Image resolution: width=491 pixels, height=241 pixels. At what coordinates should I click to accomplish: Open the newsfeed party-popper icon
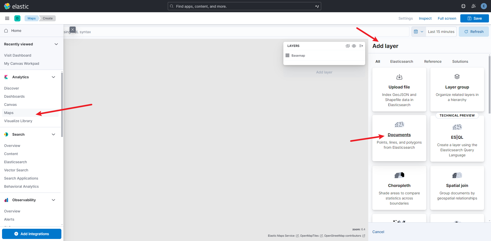coord(474,6)
